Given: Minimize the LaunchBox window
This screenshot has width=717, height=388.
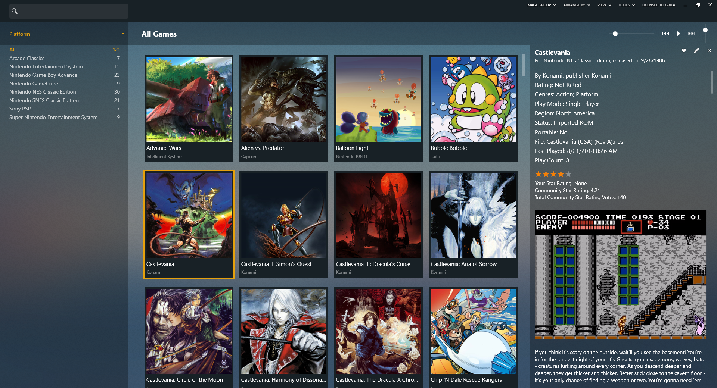Looking at the screenshot, I should tap(685, 5).
